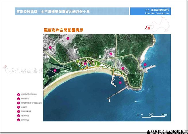Click the legend text 海濱公園
This screenshot has height=134, width=188.
point(25,116)
